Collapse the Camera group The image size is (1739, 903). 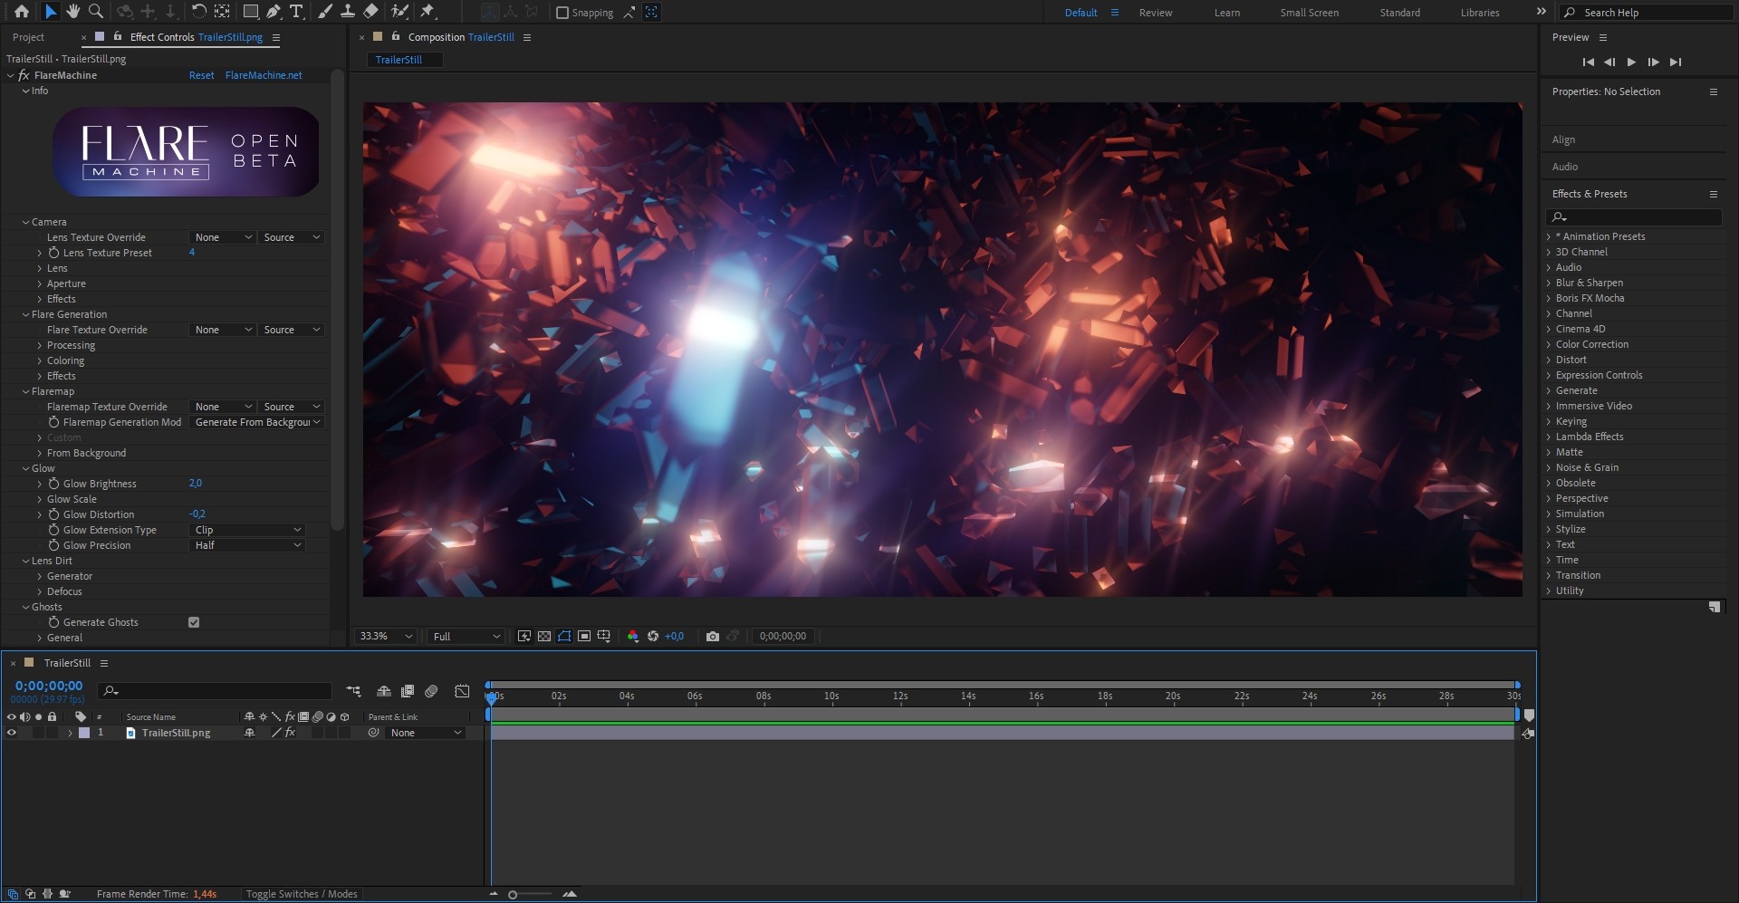pyautogui.click(x=25, y=222)
